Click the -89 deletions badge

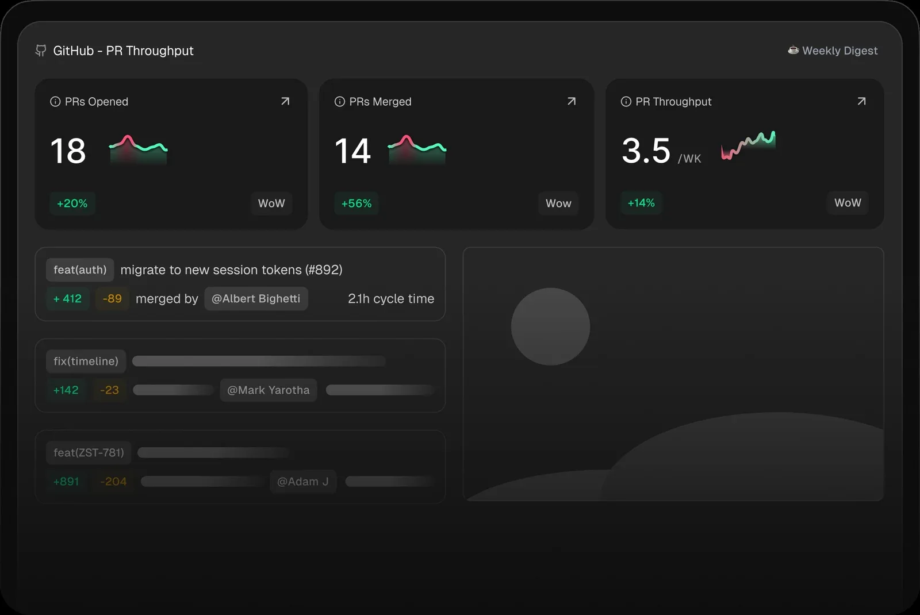tap(112, 298)
